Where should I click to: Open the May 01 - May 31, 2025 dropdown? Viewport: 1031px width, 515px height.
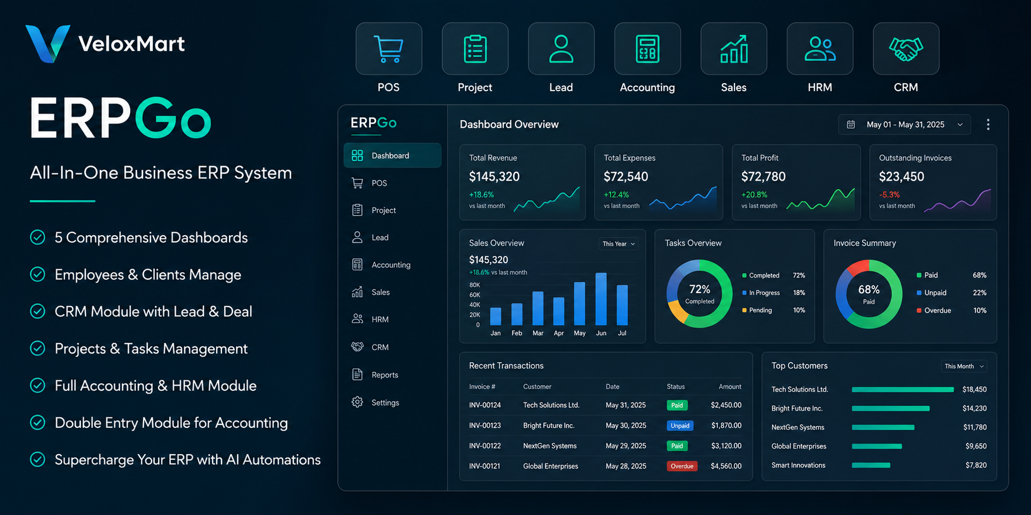(x=904, y=124)
